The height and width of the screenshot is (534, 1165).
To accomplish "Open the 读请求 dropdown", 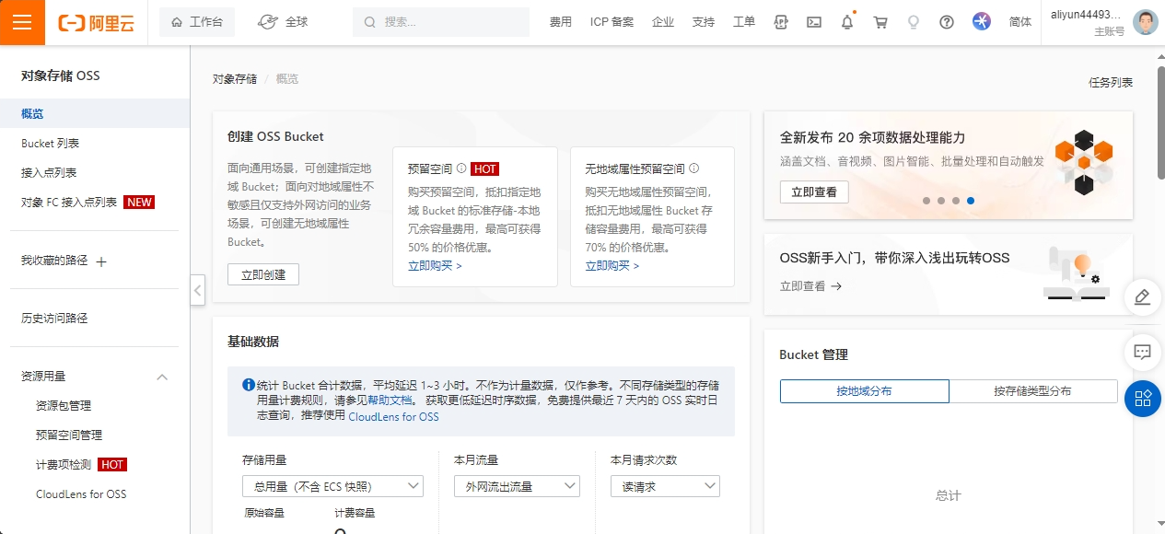I will point(665,486).
